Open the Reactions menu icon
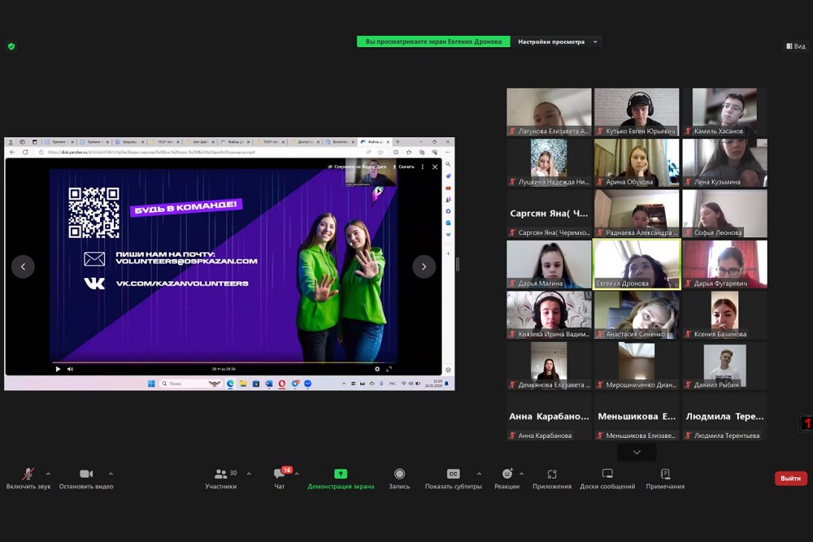 pos(506,474)
